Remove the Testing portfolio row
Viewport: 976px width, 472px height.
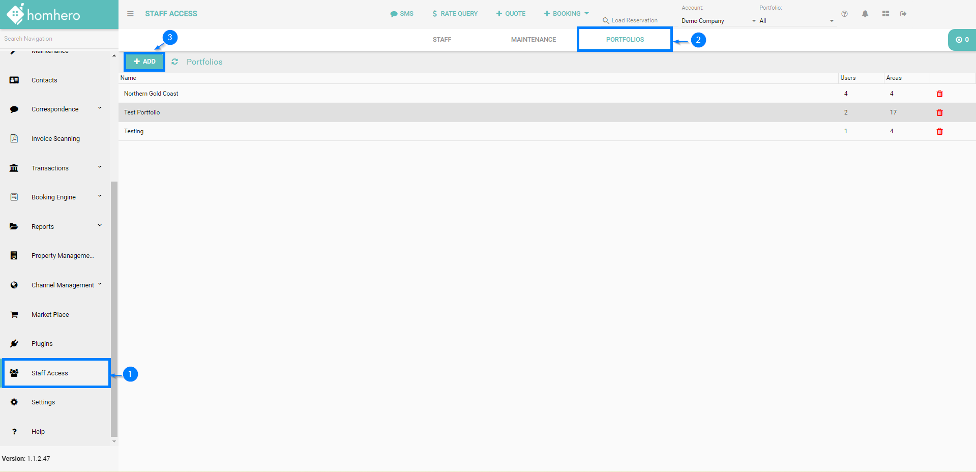click(x=939, y=132)
